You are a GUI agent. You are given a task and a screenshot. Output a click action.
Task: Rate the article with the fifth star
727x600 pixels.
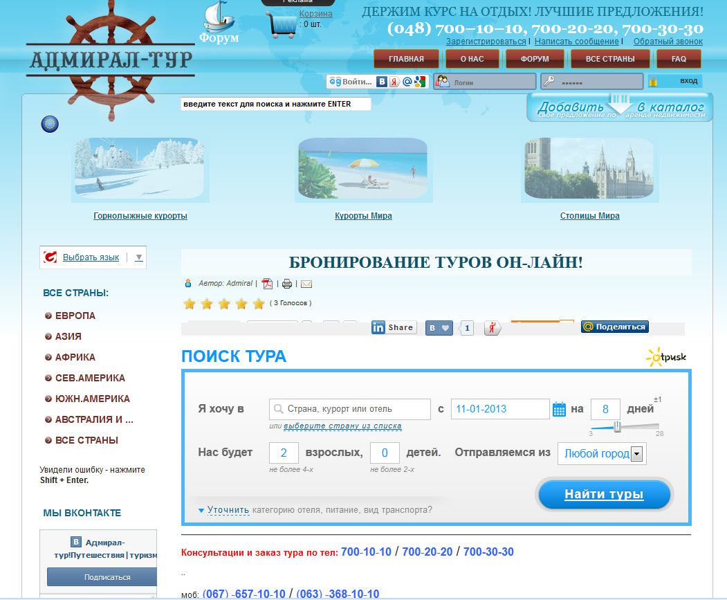pos(259,304)
